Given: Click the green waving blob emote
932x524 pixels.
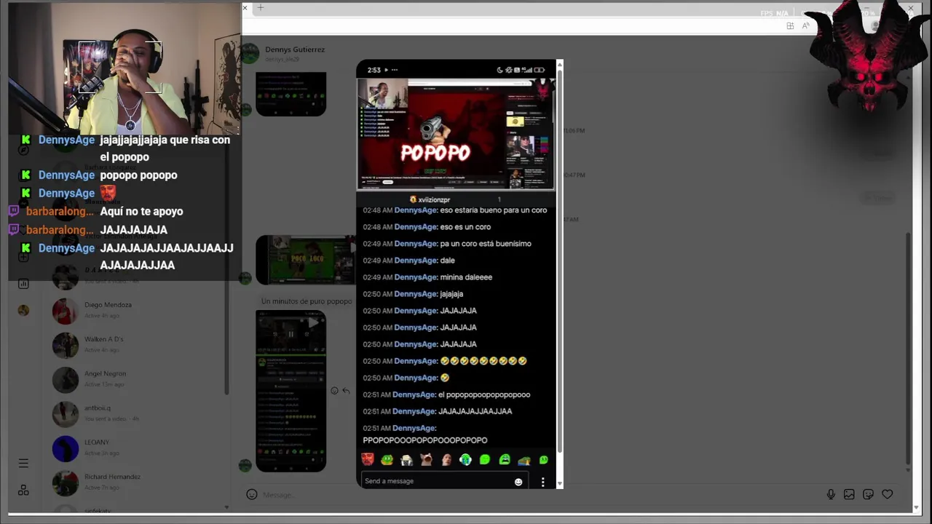Looking at the screenshot, I should pos(485,459).
